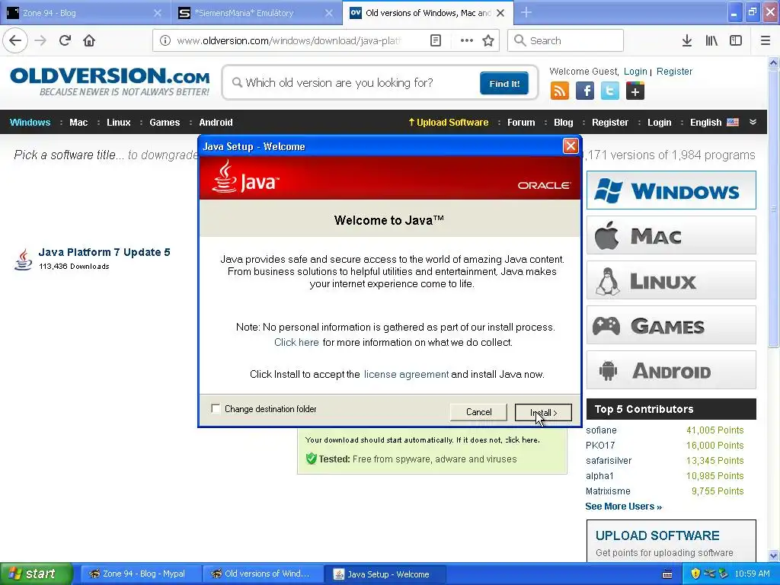Open Java Platform 7 Update 5 link
Image resolution: width=780 pixels, height=585 pixels.
pos(104,252)
